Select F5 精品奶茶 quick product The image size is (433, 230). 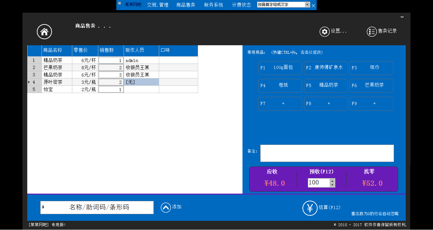[326, 86]
